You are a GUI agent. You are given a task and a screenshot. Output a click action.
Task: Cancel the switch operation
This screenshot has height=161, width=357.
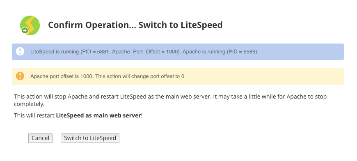40,138
